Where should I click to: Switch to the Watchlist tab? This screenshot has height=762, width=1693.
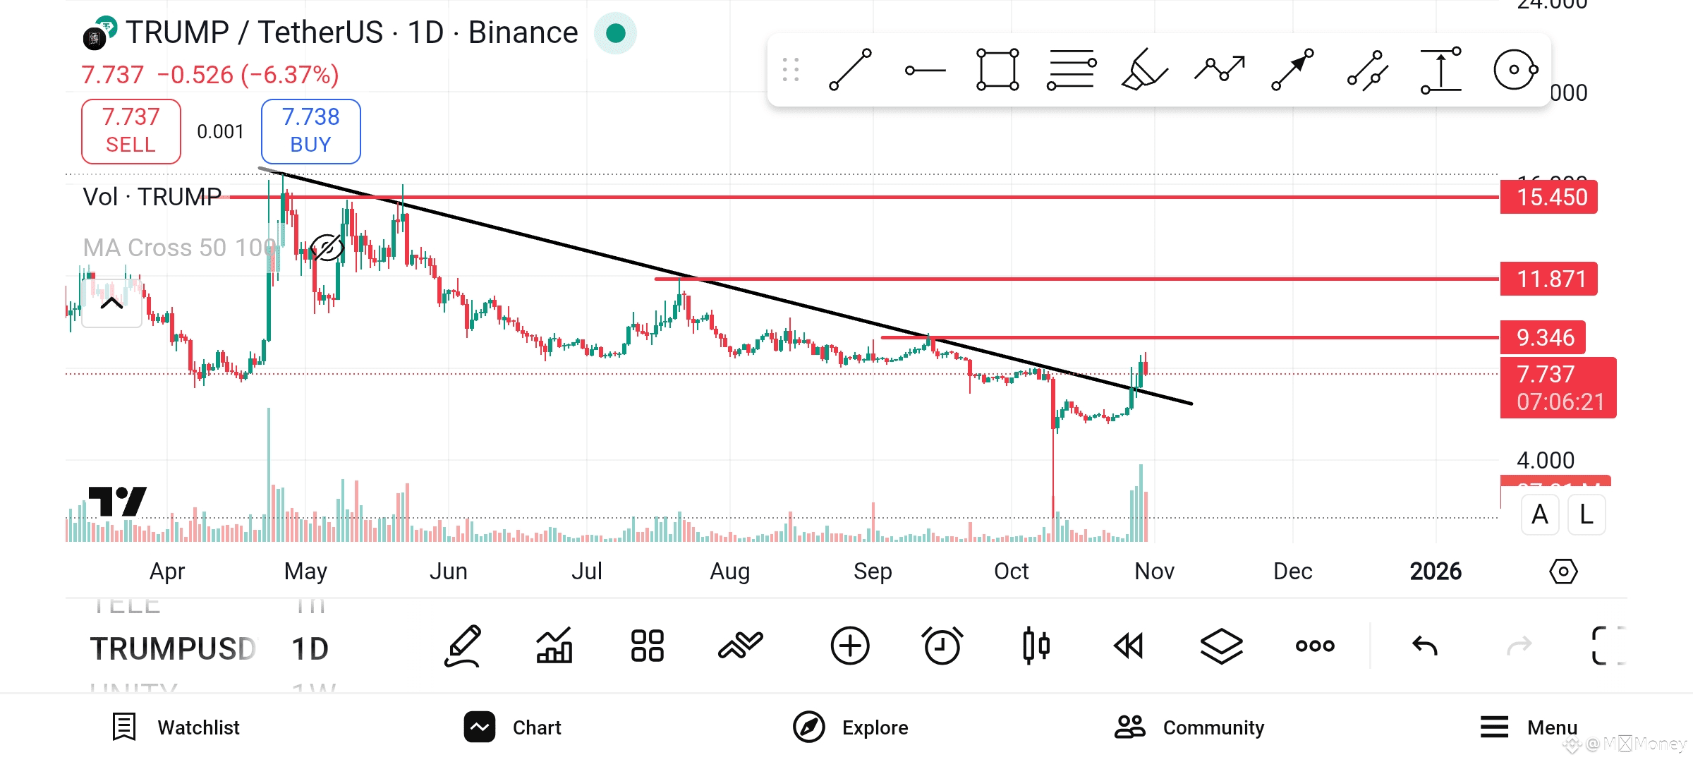(x=176, y=727)
